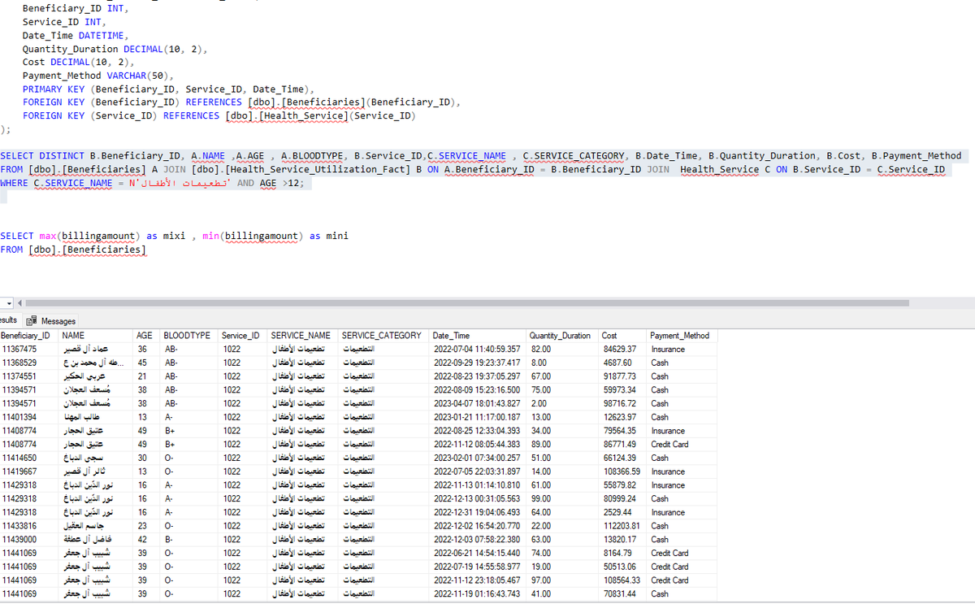
Task: Select the BLOODTYPE column header
Action: click(190, 335)
